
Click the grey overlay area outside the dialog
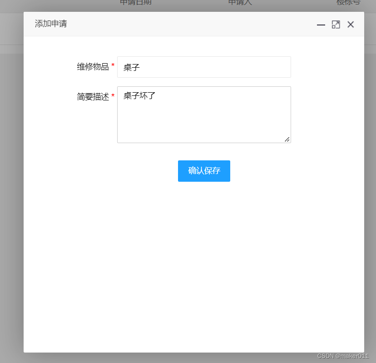[x=11, y=182]
